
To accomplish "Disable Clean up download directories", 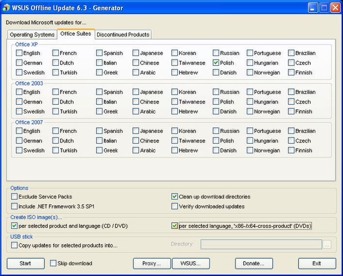I will click(x=174, y=197).
